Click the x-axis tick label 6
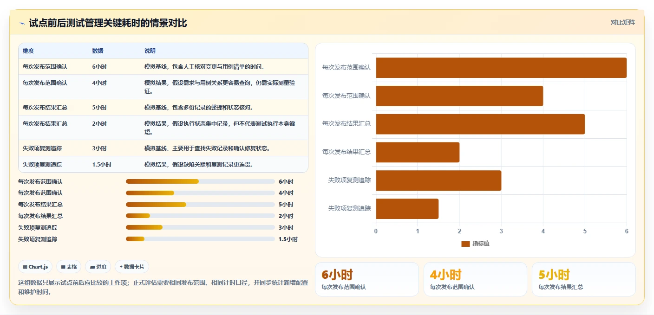 click(x=627, y=231)
